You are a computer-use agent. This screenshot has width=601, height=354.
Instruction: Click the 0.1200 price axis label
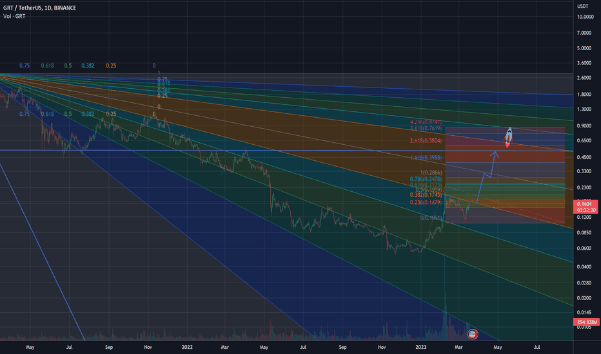tap(584, 218)
